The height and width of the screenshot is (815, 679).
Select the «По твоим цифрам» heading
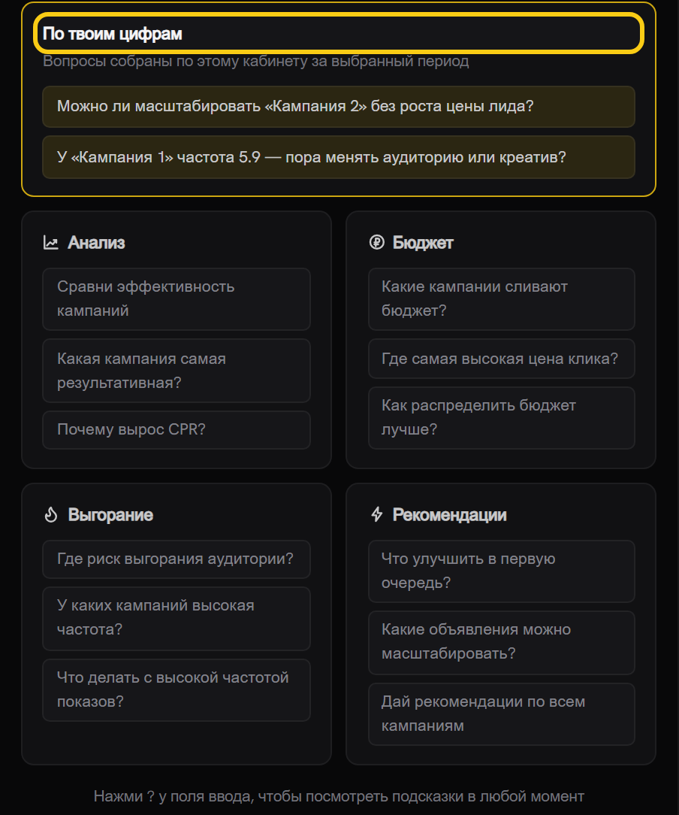(112, 34)
